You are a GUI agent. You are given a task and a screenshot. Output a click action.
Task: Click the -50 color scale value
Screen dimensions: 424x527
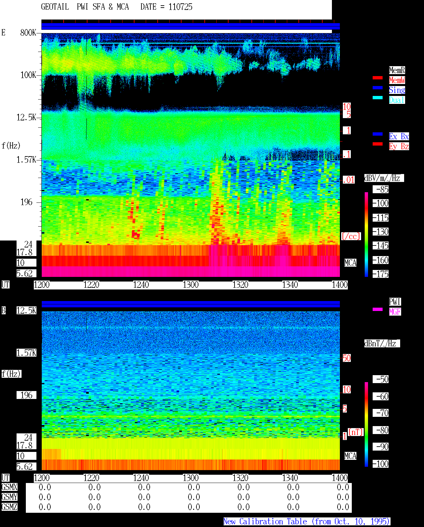381,379
